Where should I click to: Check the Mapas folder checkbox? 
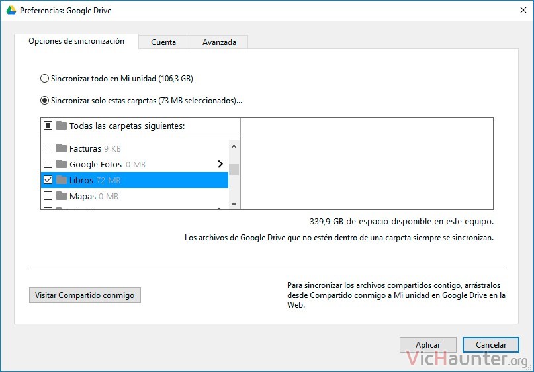point(48,196)
